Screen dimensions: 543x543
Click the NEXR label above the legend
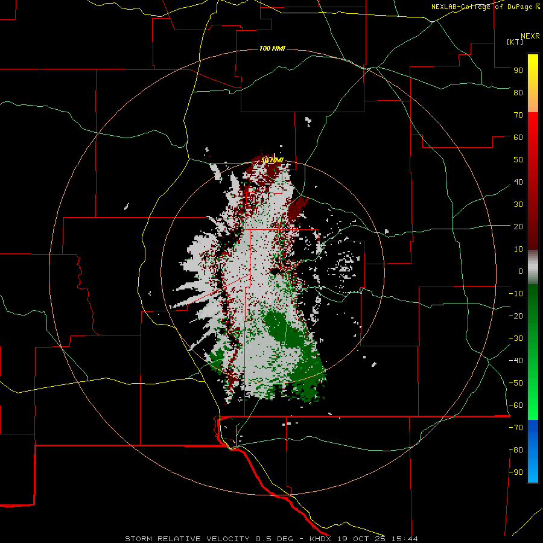coord(530,36)
